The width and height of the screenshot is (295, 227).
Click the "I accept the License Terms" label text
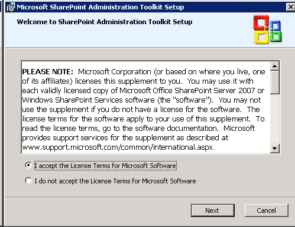105,166
